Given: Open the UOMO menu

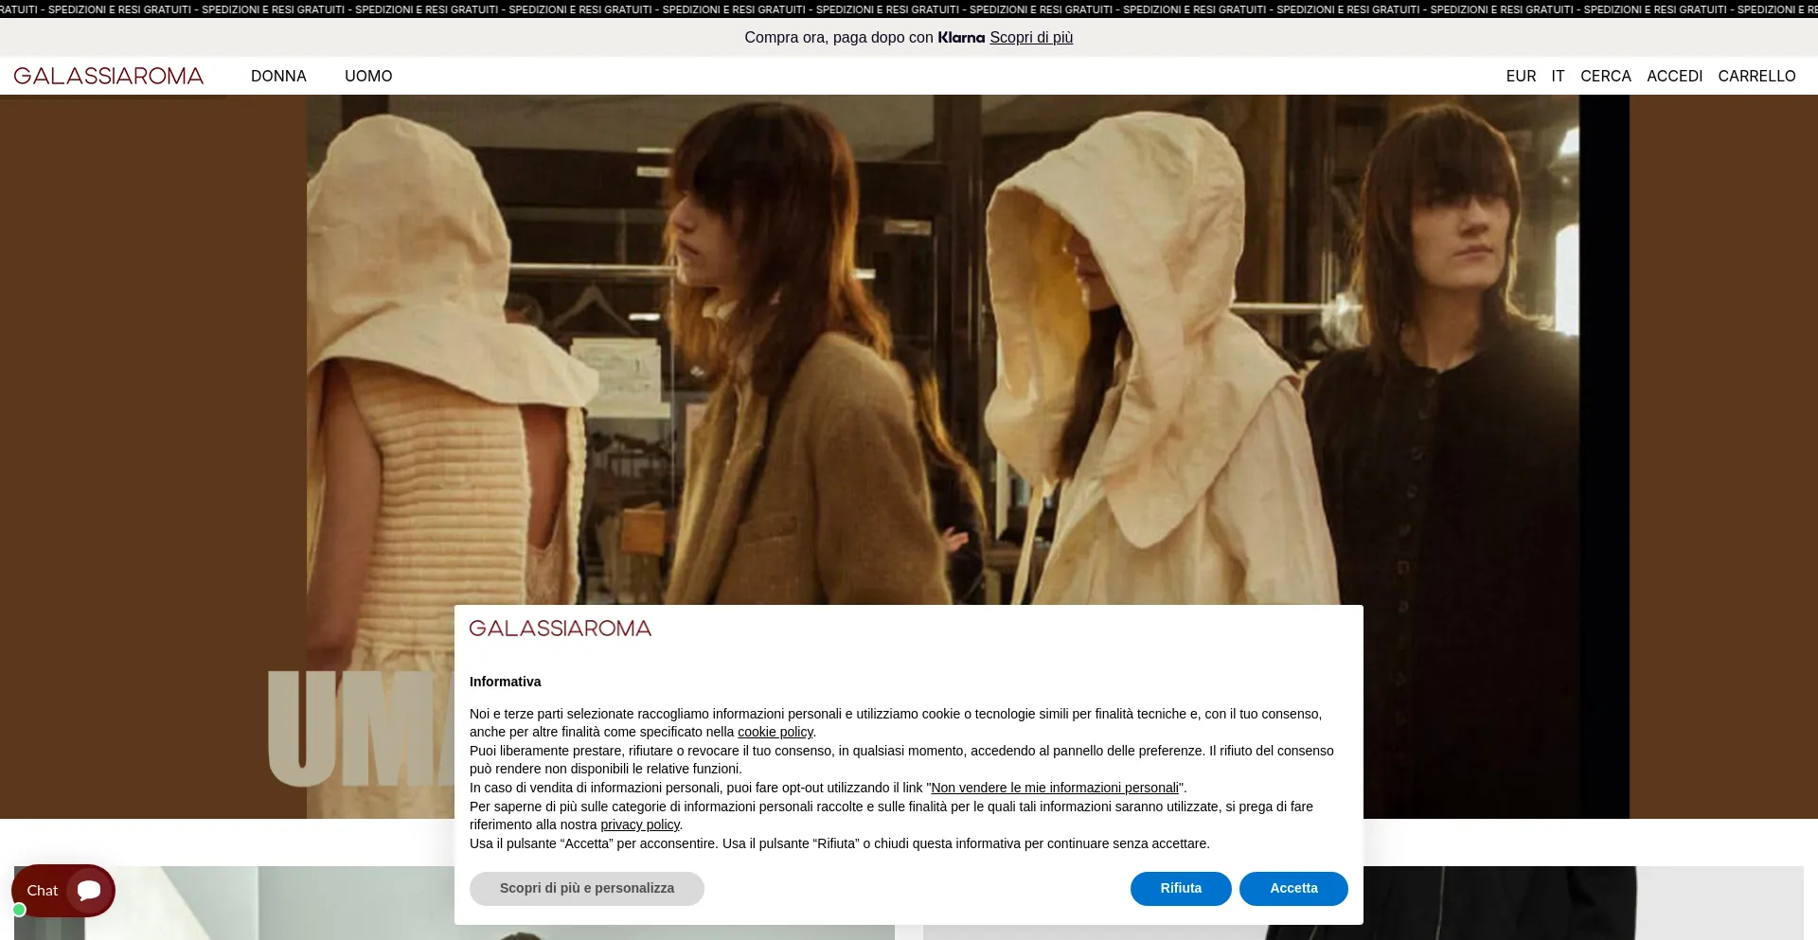Looking at the screenshot, I should 368,76.
